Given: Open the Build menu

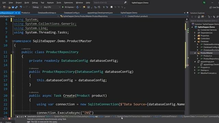Looking at the screenshot, I should point(27,3).
